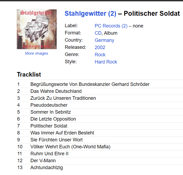183x175 pixels.
Task: Select track 6 'Die Letzte Opposition'
Action: pos(53,119)
